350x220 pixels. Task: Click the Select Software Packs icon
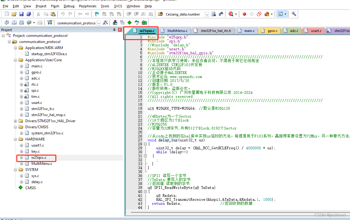137,23
